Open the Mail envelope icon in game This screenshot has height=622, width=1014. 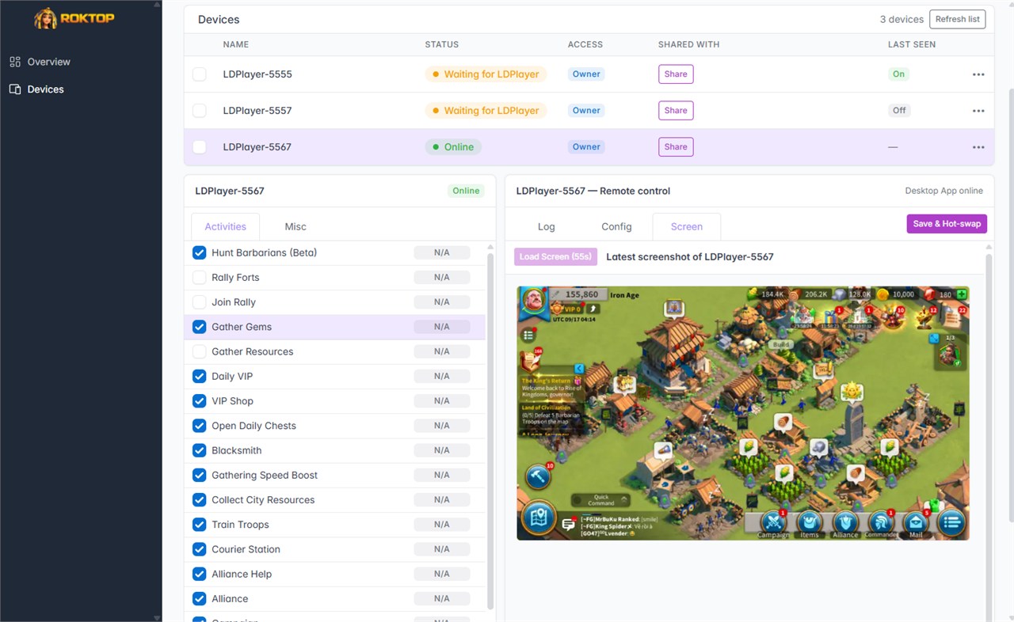(917, 521)
